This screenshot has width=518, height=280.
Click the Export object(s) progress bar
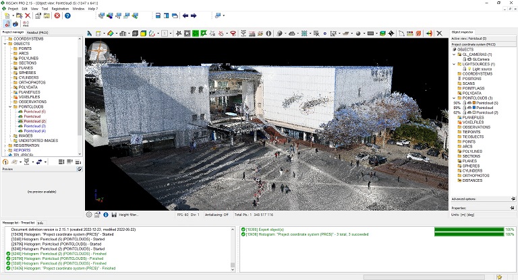point(469,230)
